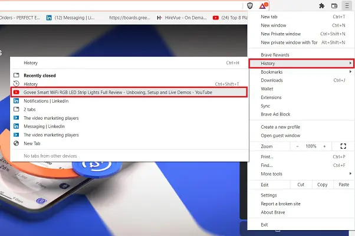
Task: Click the hamburger main menu icon
Action: [347, 6]
